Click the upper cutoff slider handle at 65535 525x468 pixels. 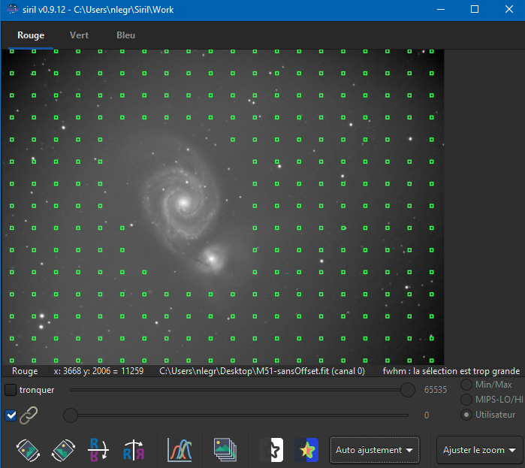click(x=408, y=390)
